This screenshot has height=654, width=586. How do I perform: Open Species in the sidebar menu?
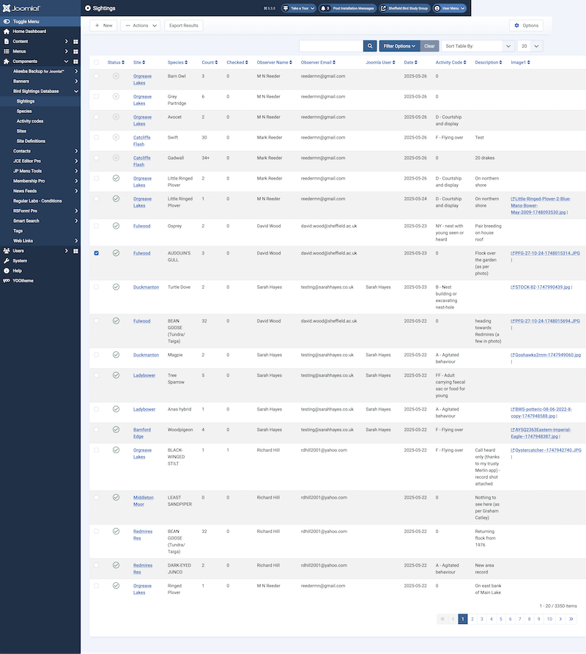click(x=24, y=111)
